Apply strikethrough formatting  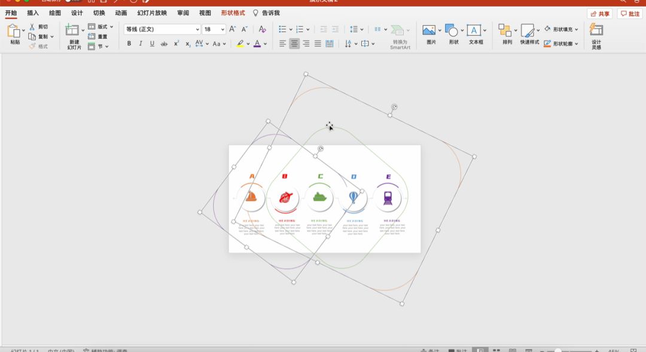tap(164, 44)
